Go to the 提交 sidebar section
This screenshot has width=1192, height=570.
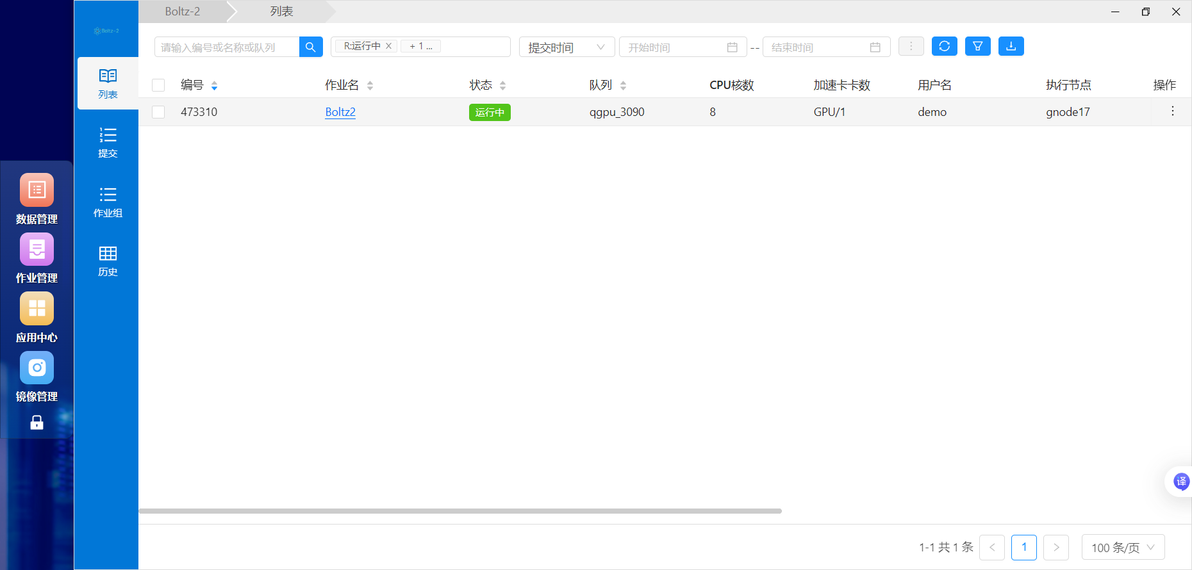coord(108,143)
